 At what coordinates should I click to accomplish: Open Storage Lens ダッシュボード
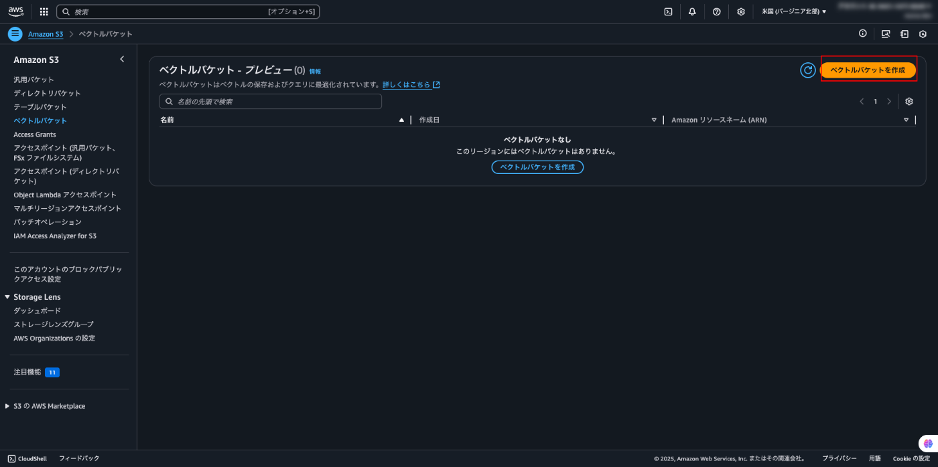pos(38,310)
